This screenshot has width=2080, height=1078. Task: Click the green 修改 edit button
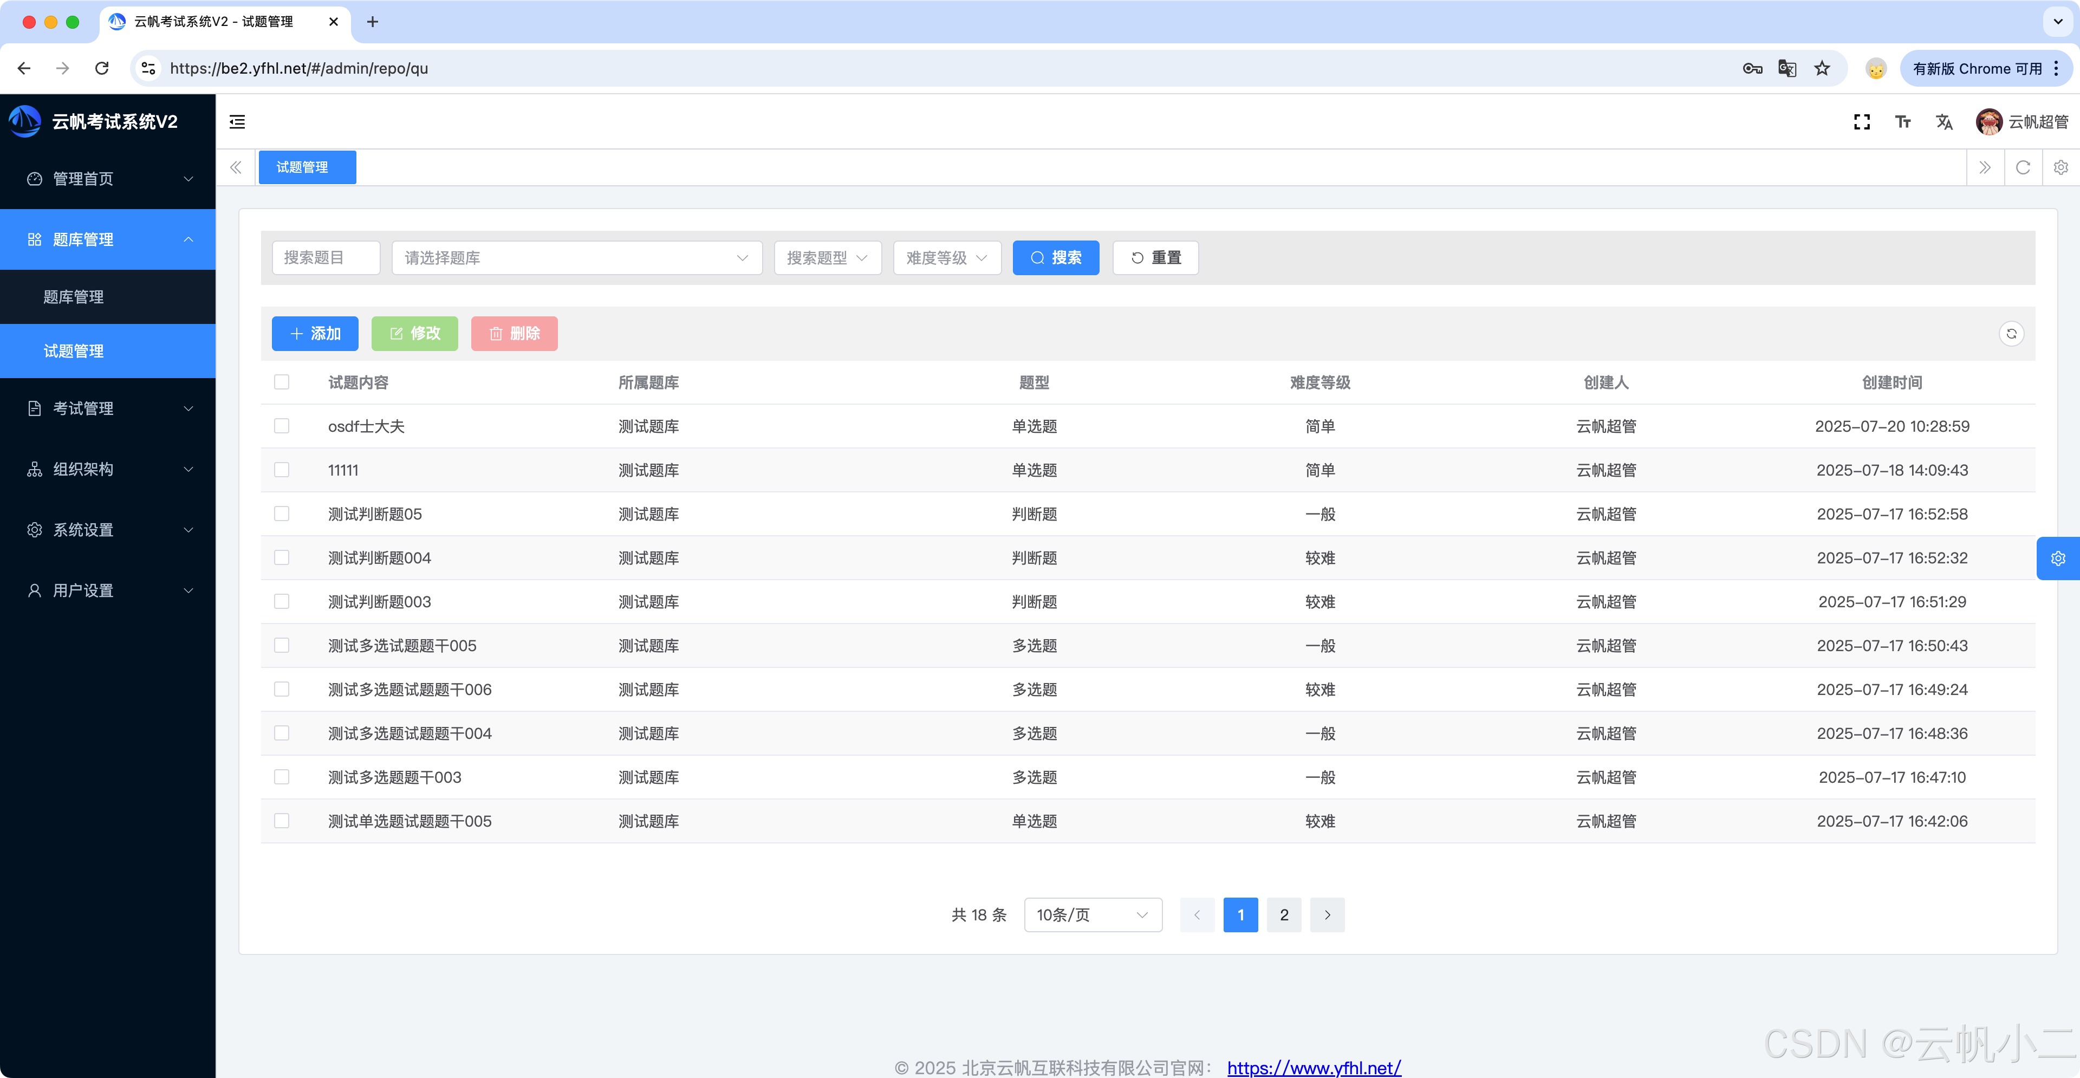414,334
